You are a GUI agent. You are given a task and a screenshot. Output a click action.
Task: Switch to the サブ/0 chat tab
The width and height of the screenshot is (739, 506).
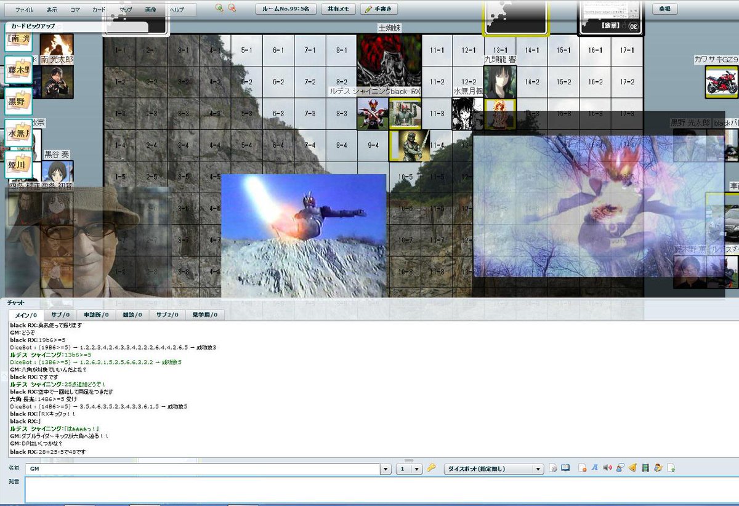tap(60, 315)
